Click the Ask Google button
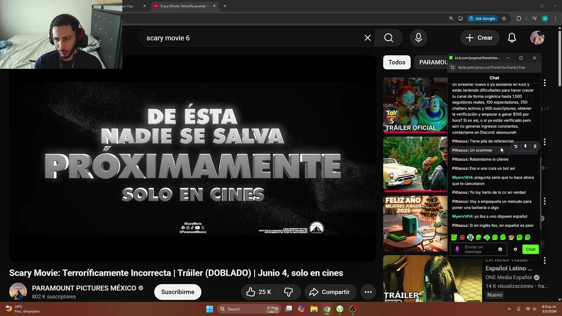This screenshot has width=562, height=316. pyautogui.click(x=482, y=18)
